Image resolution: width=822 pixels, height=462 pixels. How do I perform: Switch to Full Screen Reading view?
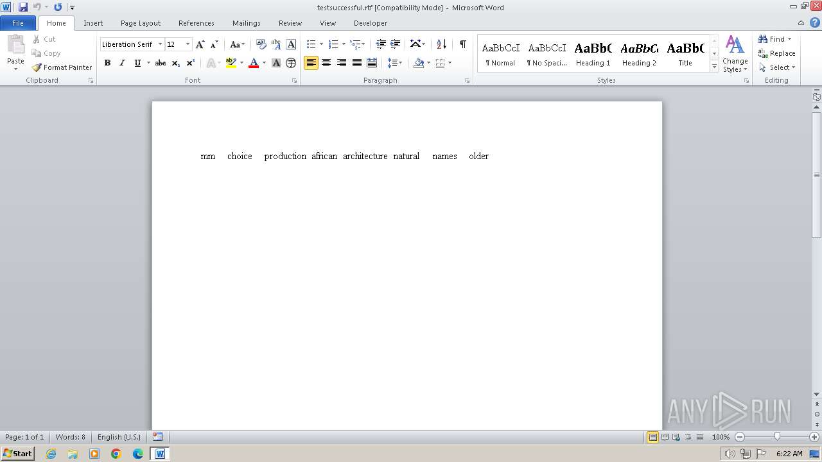[x=665, y=437]
